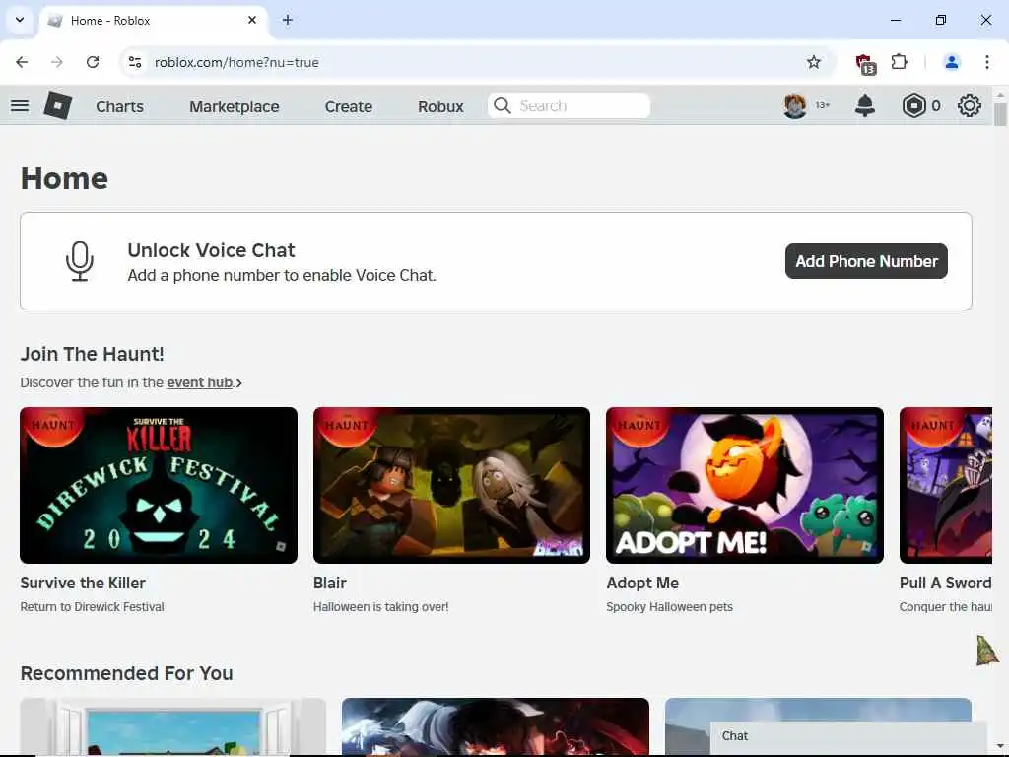Open the Adopt Me title link
1009x757 pixels.
[x=642, y=583]
